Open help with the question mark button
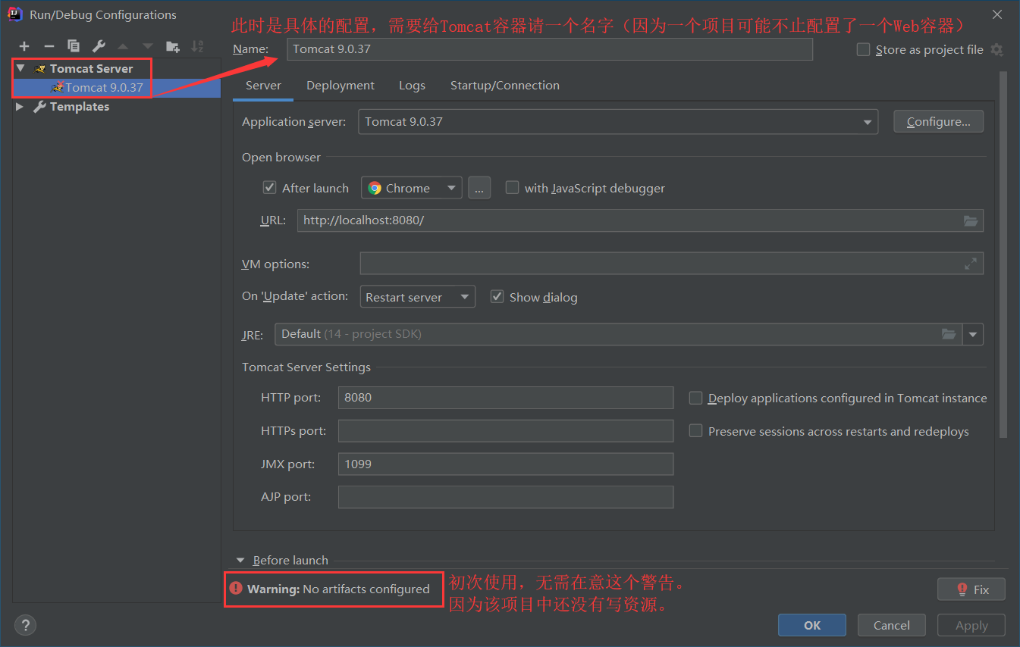 tap(26, 625)
